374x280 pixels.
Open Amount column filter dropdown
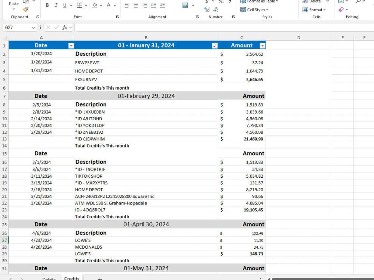(263, 46)
